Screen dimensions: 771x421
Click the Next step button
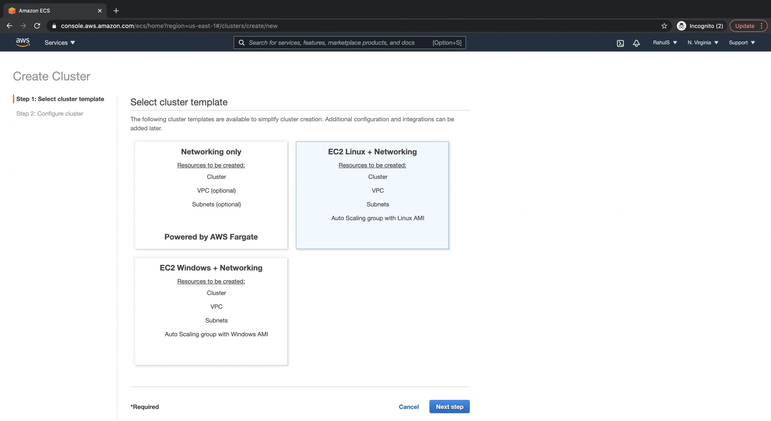pos(449,407)
